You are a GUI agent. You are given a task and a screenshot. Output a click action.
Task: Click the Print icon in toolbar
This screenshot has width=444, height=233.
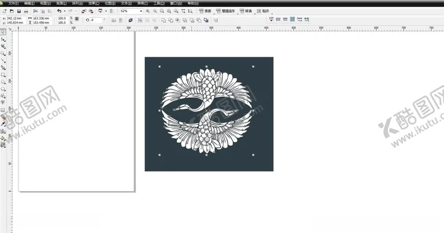click(27, 11)
